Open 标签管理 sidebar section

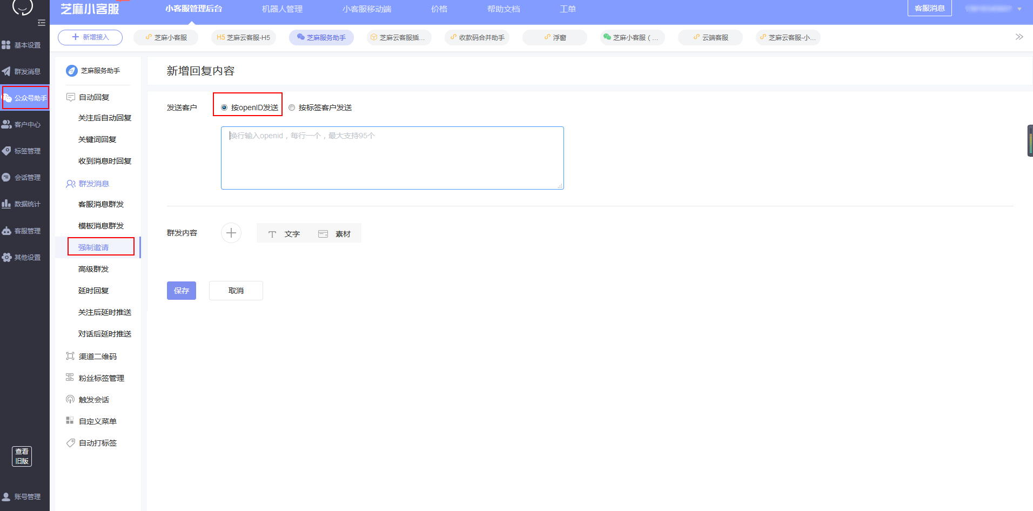click(25, 151)
